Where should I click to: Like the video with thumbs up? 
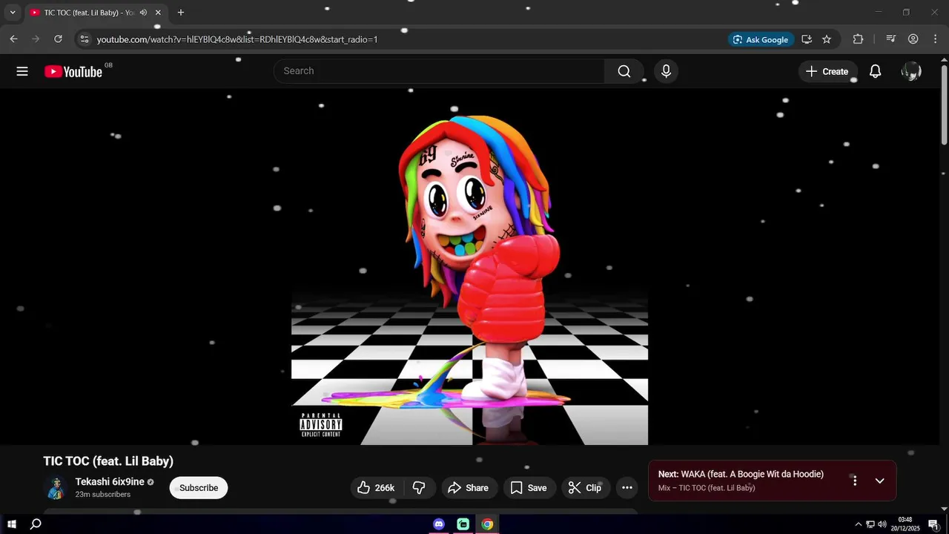coord(377,487)
